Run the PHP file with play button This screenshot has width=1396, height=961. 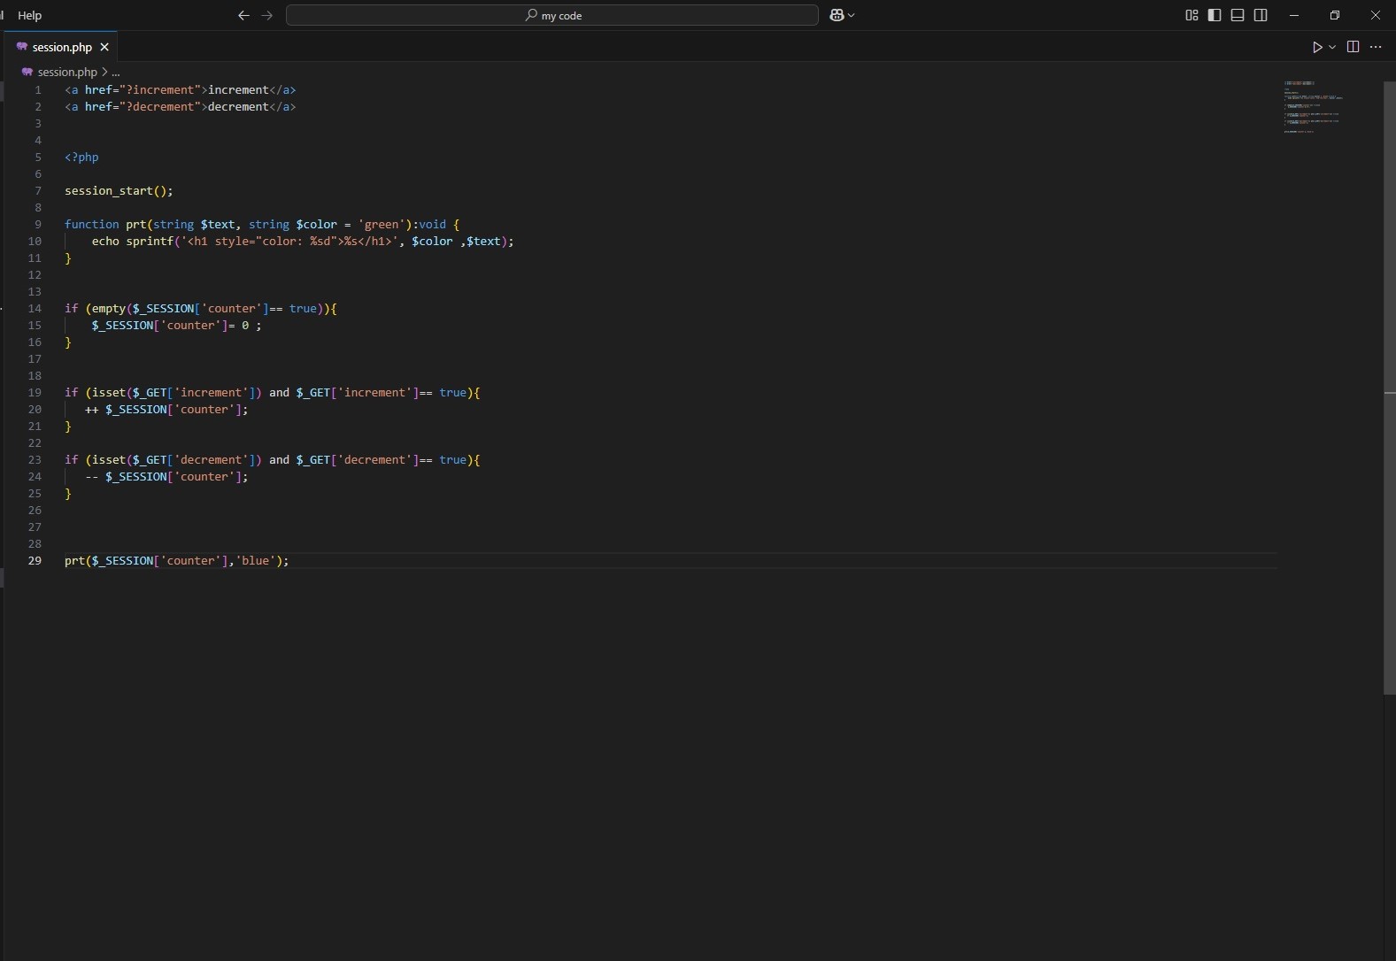click(1317, 47)
